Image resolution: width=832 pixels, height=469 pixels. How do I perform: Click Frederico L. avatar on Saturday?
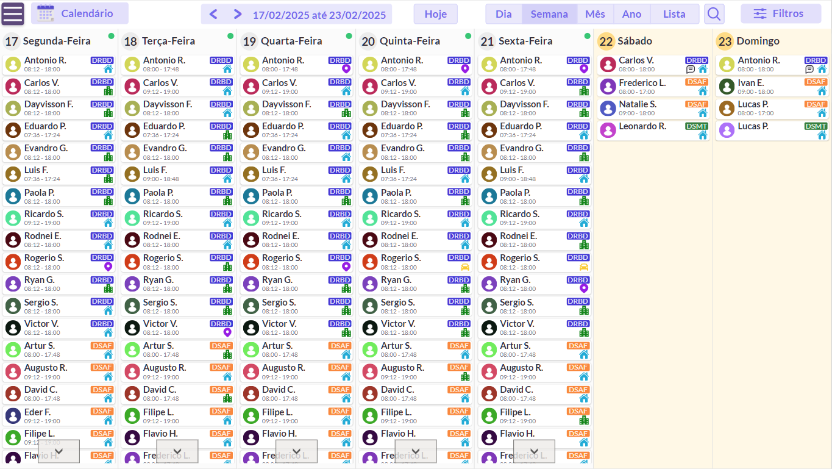point(608,87)
